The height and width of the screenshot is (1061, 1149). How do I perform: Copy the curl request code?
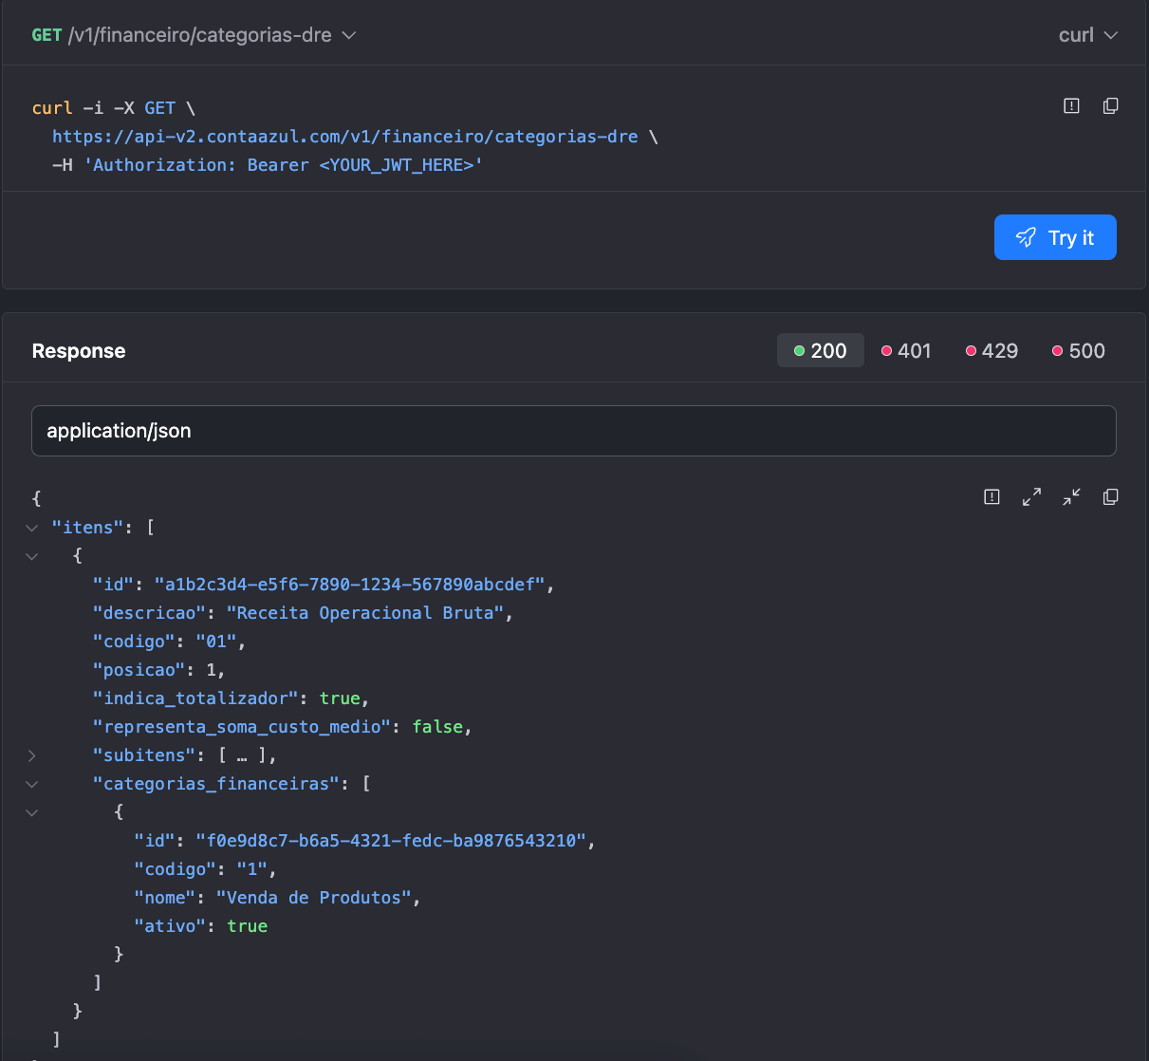1110,106
